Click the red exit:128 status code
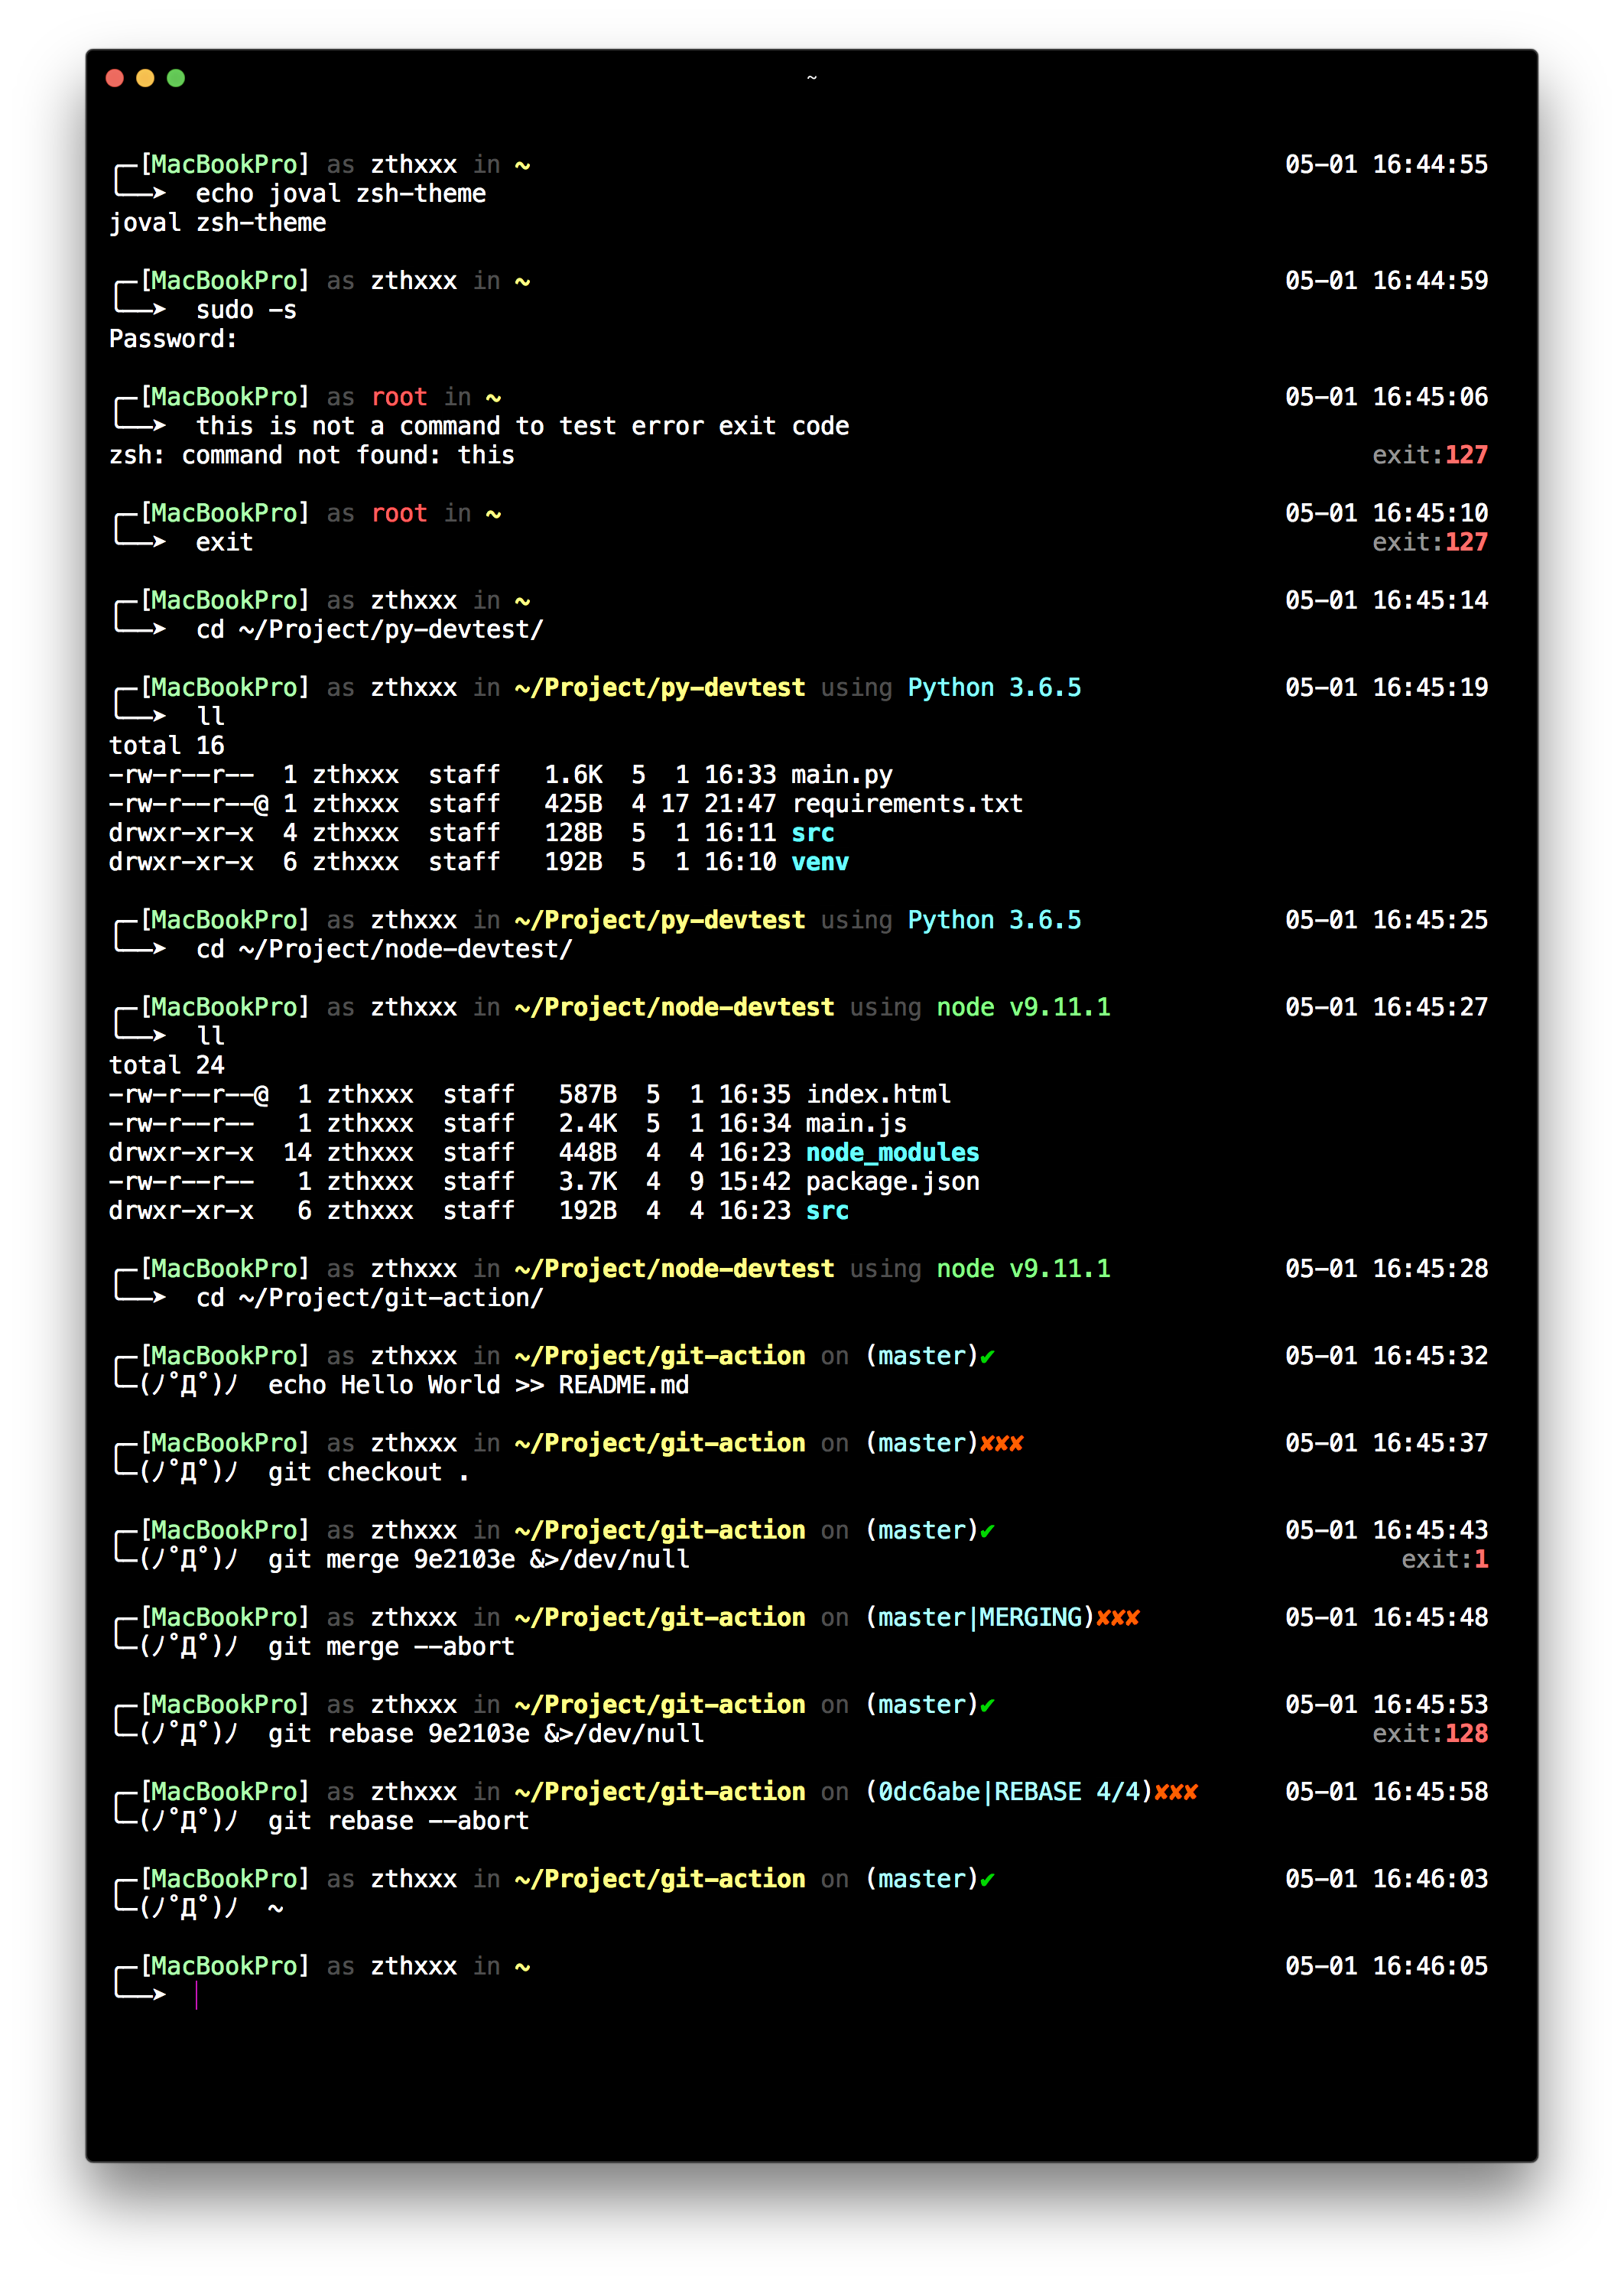The image size is (1624, 2285). (x=1465, y=1734)
